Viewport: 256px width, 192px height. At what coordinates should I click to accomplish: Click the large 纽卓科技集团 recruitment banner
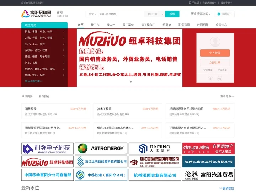(x=129, y=58)
